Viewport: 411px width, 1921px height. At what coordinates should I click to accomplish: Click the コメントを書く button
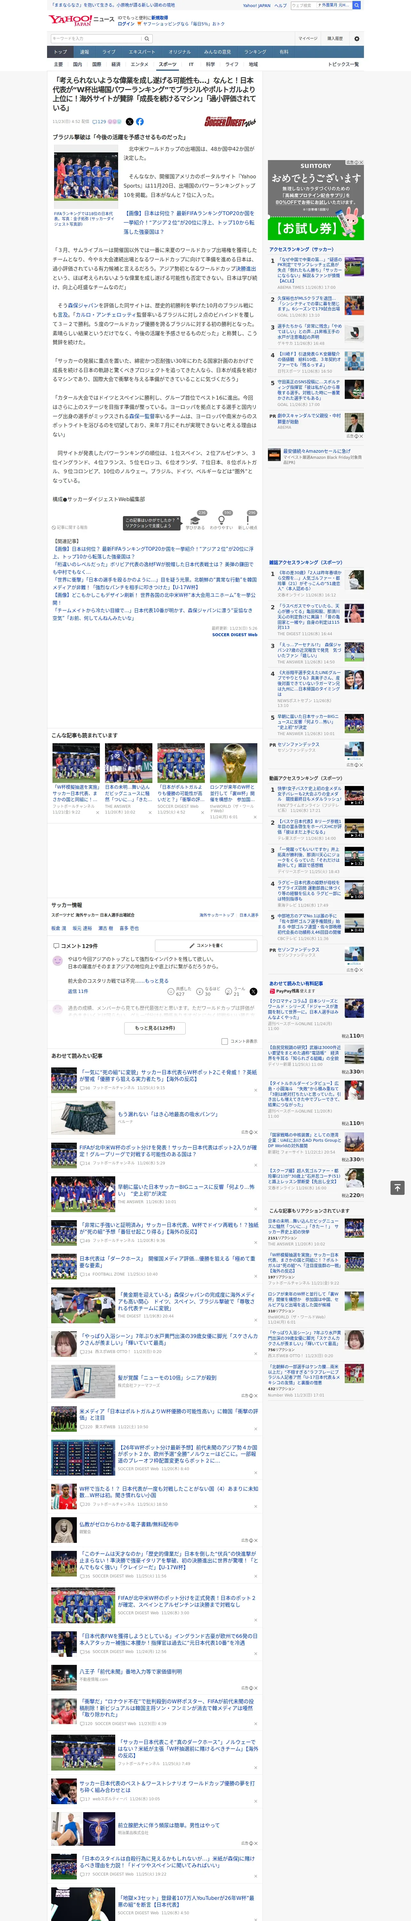[x=206, y=945]
